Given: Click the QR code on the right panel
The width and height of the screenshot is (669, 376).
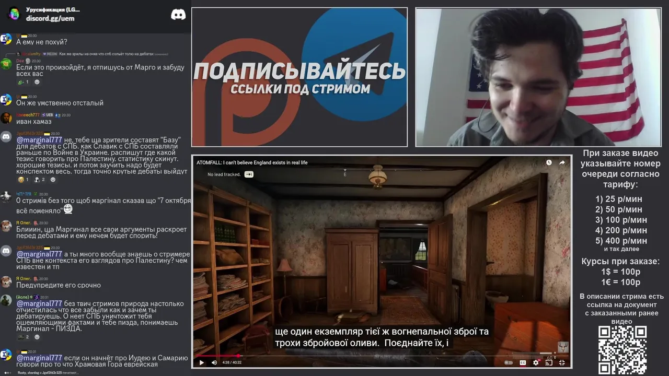Looking at the screenshot, I should [x=622, y=350].
